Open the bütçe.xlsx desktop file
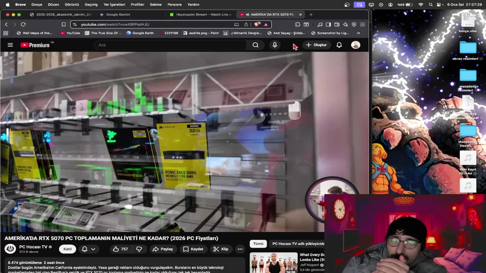Screen dimensions: 486x273 468,22
